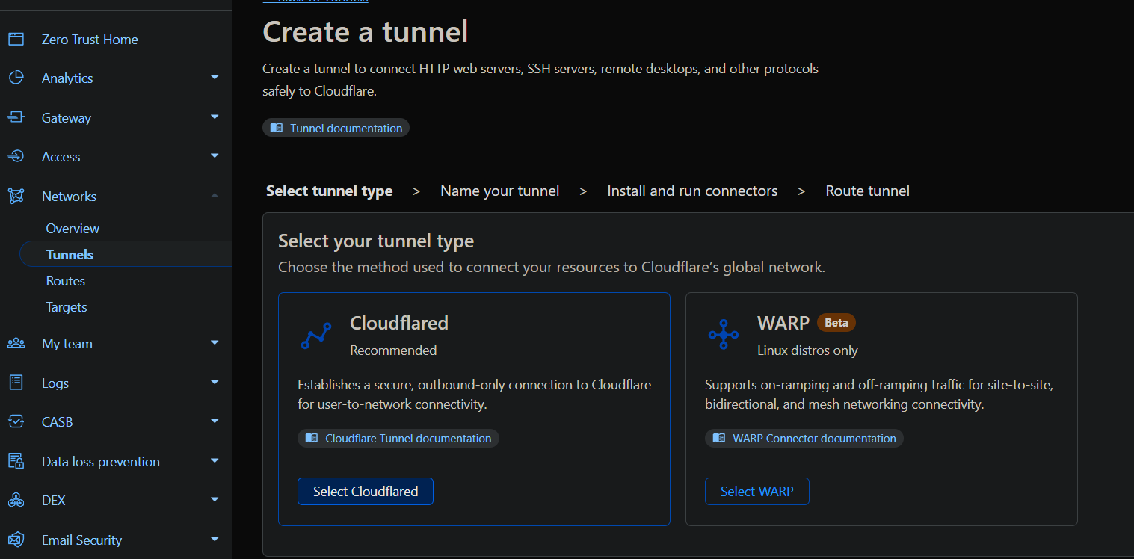
Task: Expand the Gateway menu arrow
Action: tap(215, 117)
